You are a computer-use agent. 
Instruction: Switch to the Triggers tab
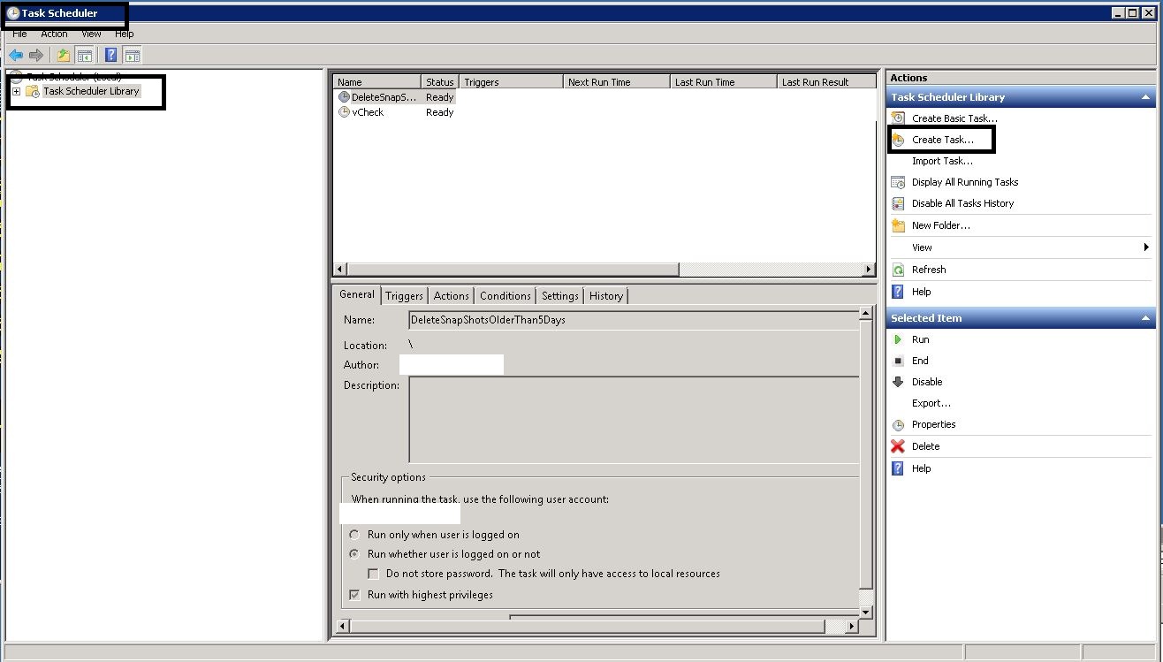pyautogui.click(x=404, y=296)
